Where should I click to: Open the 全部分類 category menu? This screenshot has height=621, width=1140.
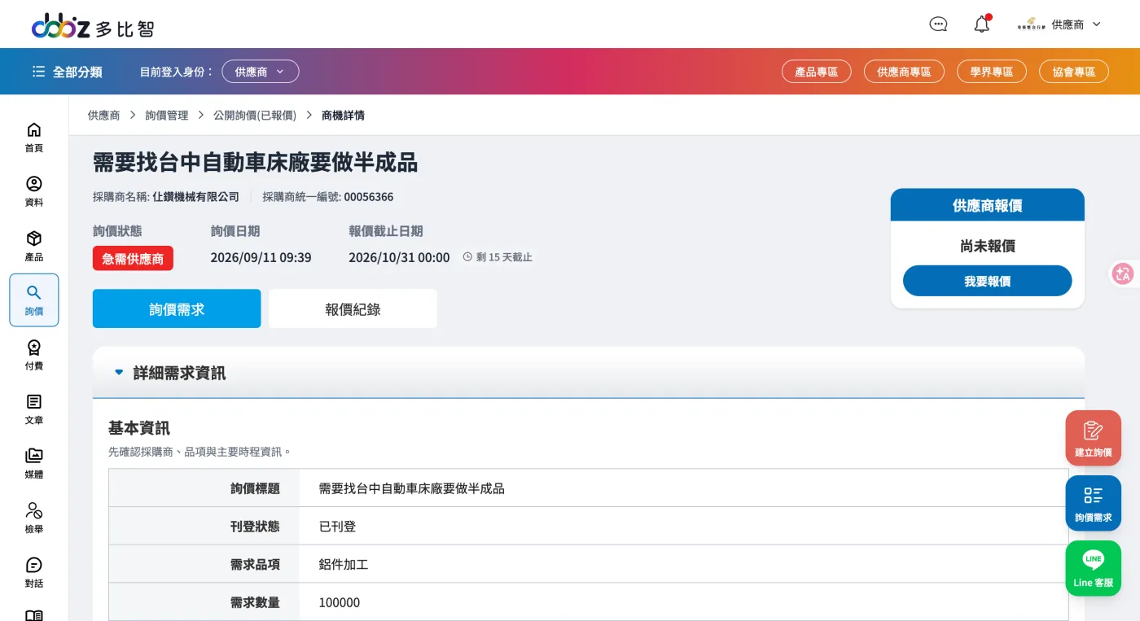point(68,72)
